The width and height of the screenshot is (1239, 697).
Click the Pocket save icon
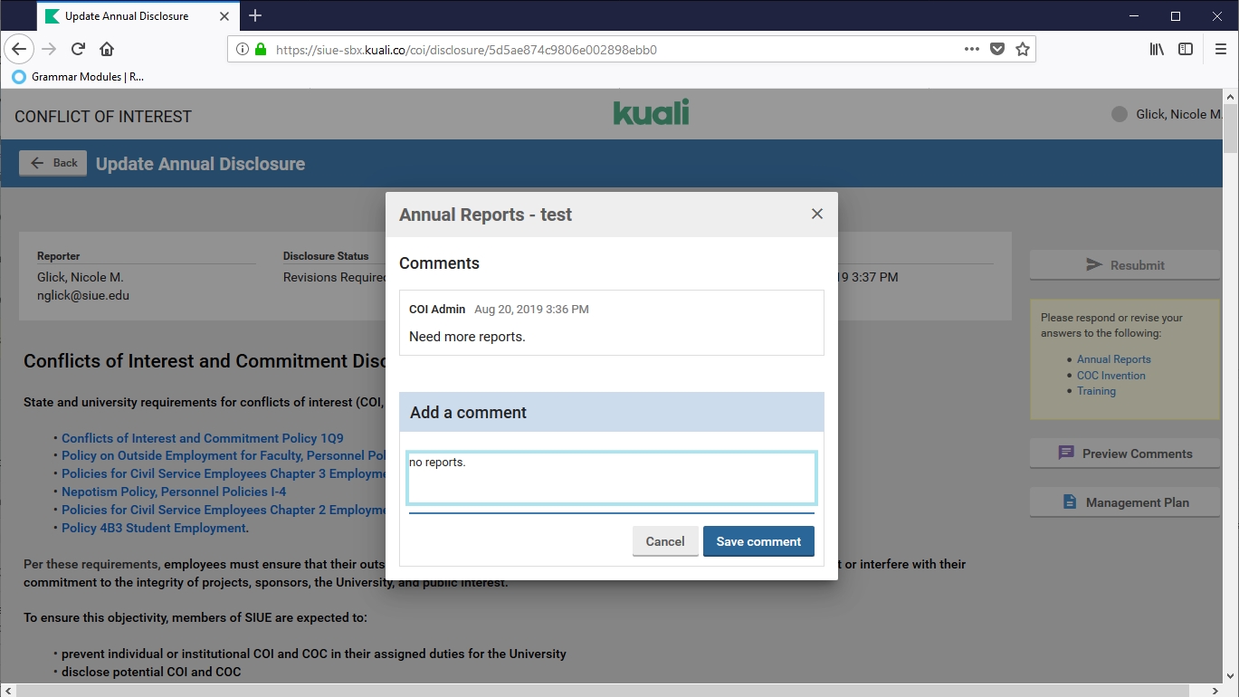click(x=997, y=50)
